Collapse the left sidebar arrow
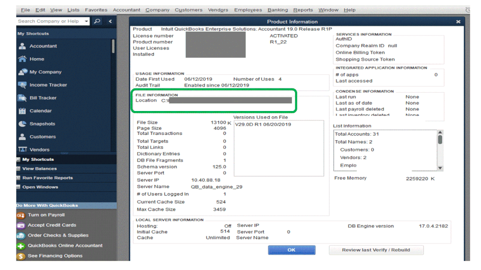 tap(110, 21)
